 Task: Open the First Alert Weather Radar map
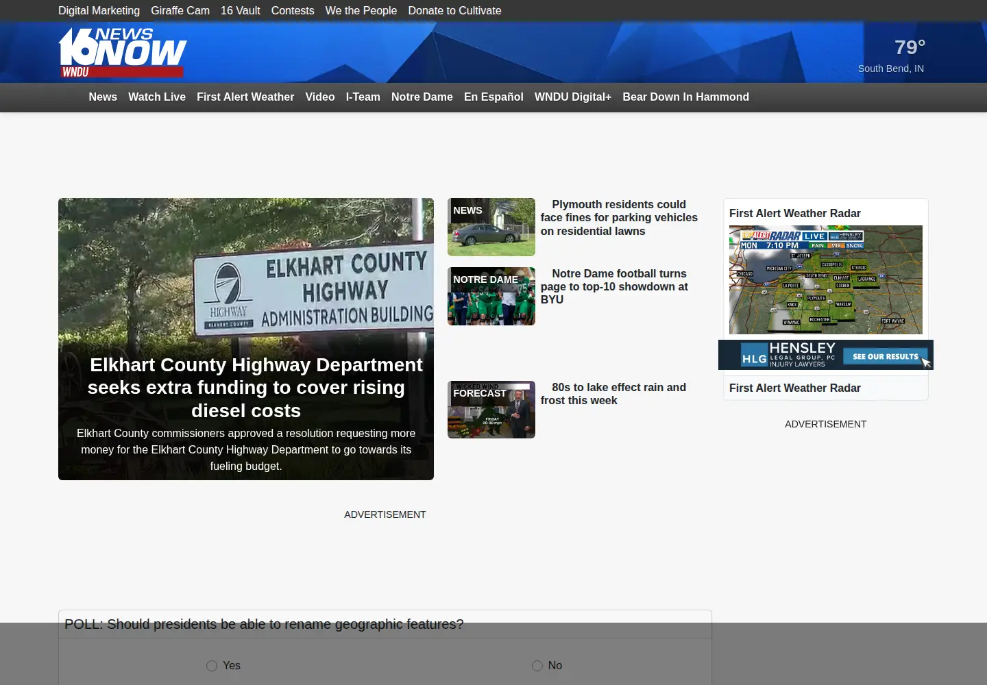[826, 280]
